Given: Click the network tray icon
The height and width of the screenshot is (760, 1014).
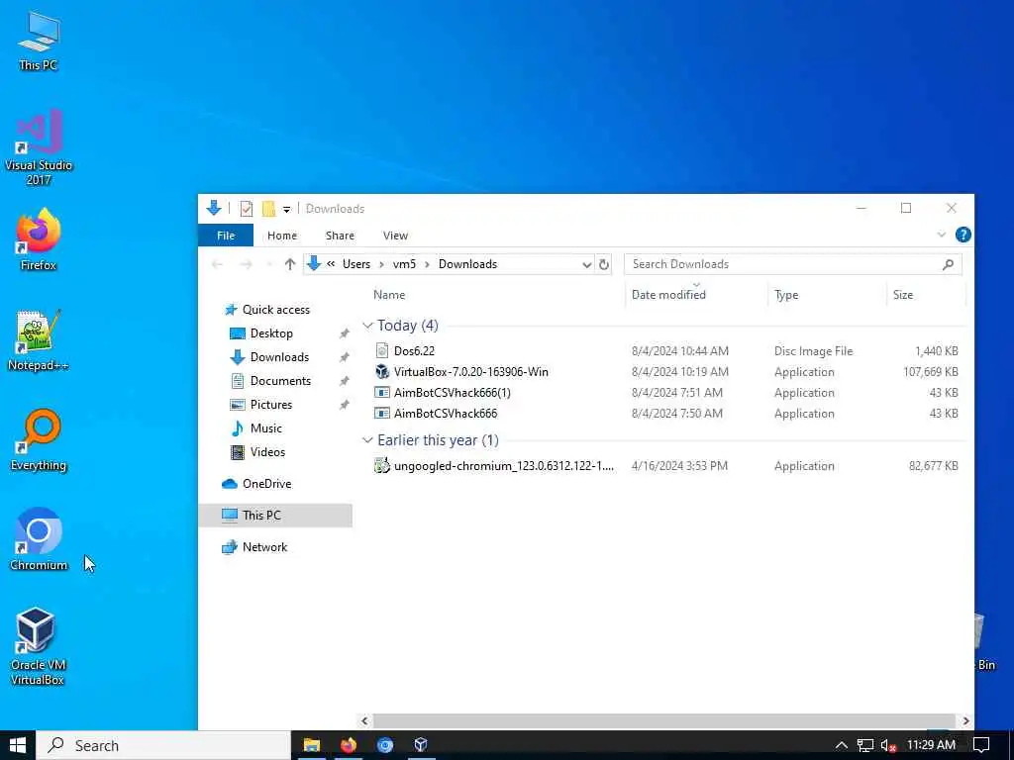Looking at the screenshot, I should [865, 746].
